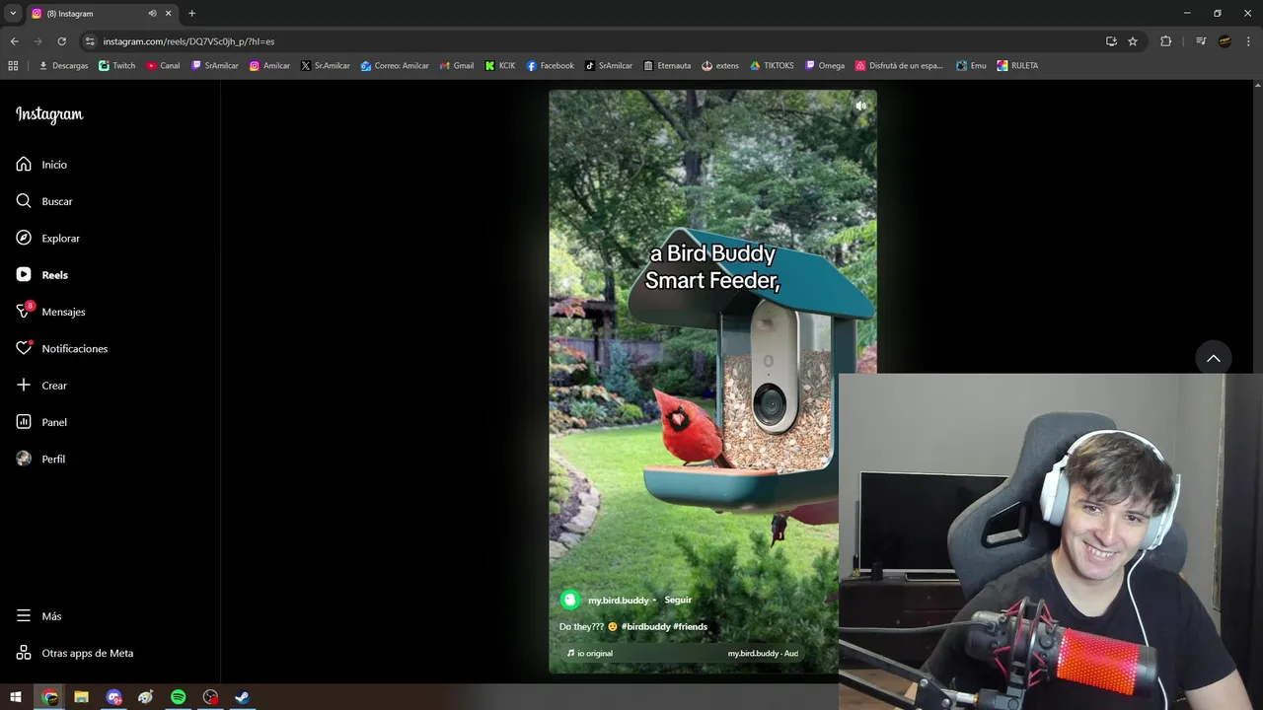Click the Instagram logo
Image resolution: width=1263 pixels, height=710 pixels.
tap(49, 114)
